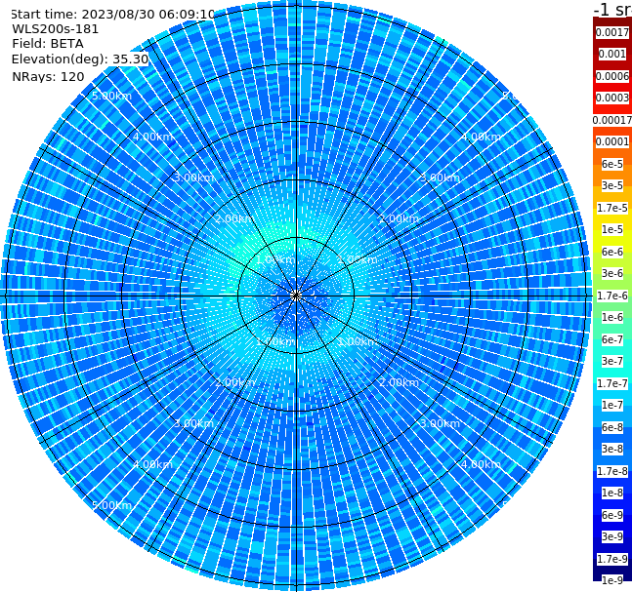Image resolution: width=632 pixels, height=592 pixels.
Task: Click the Start time 2023/08/30 06:09:10 text
Action: [x=113, y=14]
